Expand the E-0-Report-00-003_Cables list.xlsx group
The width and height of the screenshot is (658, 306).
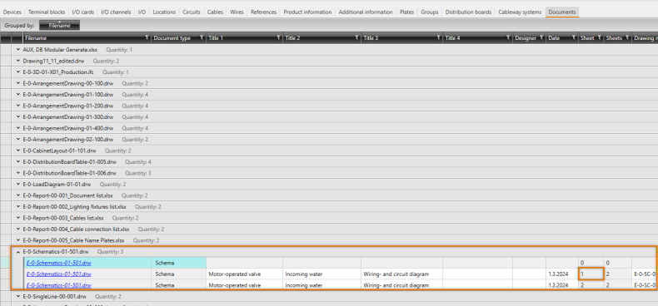pyautogui.click(x=18, y=218)
